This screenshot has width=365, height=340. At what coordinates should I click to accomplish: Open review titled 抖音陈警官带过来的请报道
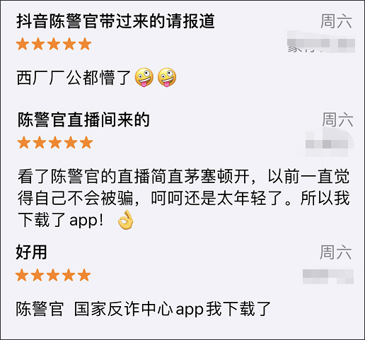point(115,21)
